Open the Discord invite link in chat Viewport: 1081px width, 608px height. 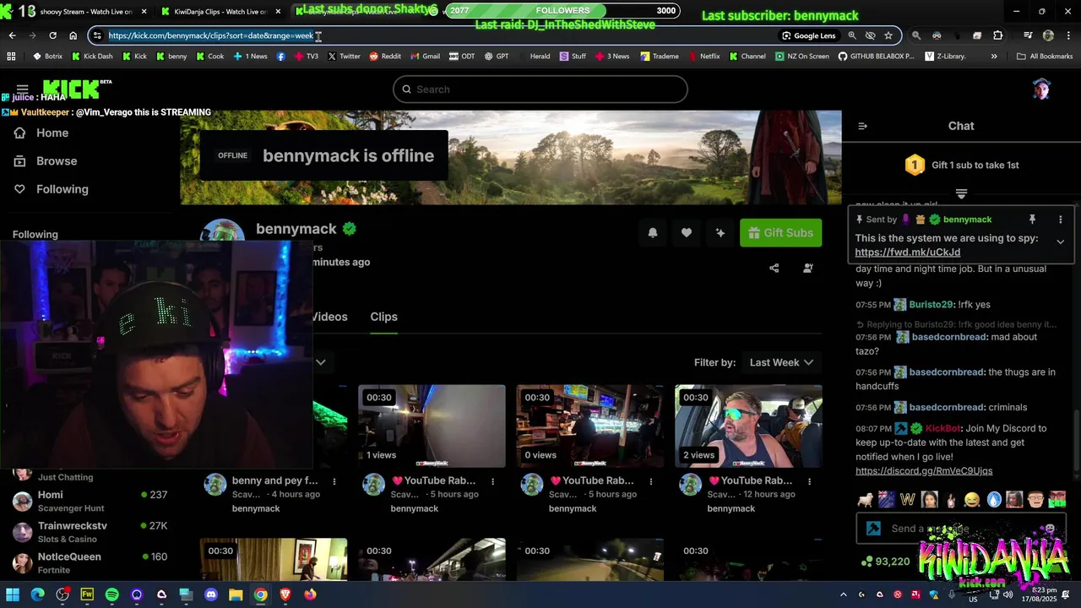(x=924, y=470)
